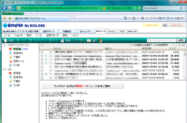Image resolution: width=187 pixels, height=123 pixels.
Task: Click the IE refresh icon
Action: (x=135, y=8)
